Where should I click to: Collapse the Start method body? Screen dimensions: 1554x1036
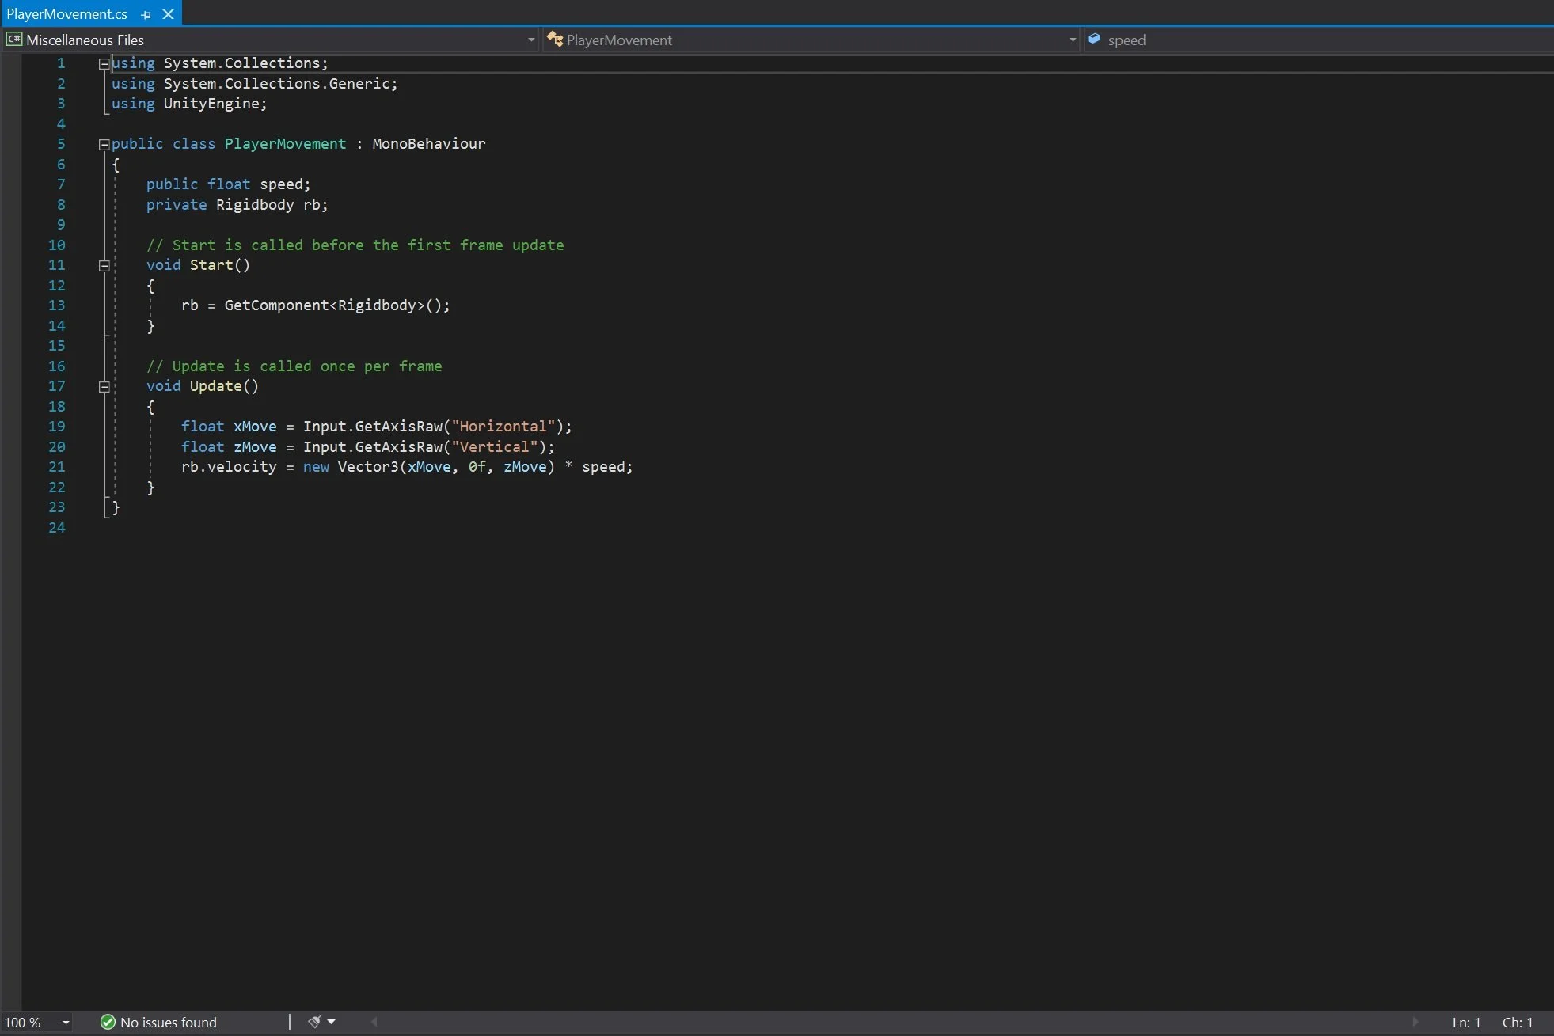pos(104,265)
